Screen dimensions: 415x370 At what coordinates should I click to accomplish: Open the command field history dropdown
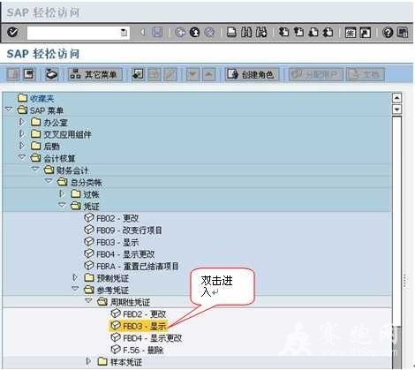(124, 33)
